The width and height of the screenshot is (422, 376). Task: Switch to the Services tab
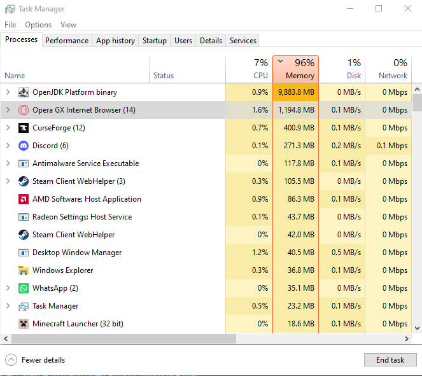(x=243, y=41)
